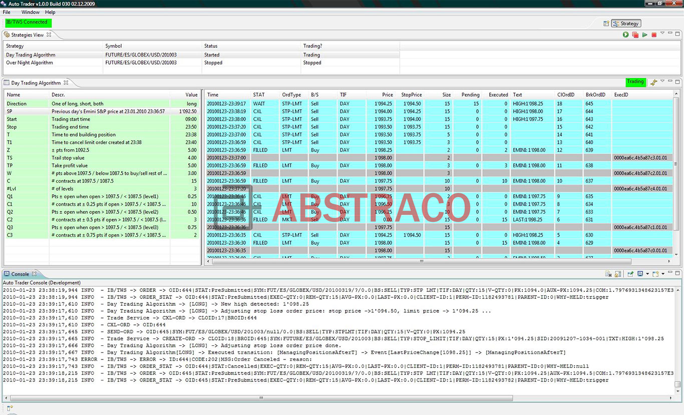Run the strategy via the green arrow icon
This screenshot has height=415, width=684.
(644, 35)
